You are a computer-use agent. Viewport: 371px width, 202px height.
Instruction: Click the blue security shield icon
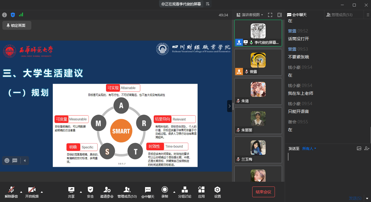click(13, 15)
